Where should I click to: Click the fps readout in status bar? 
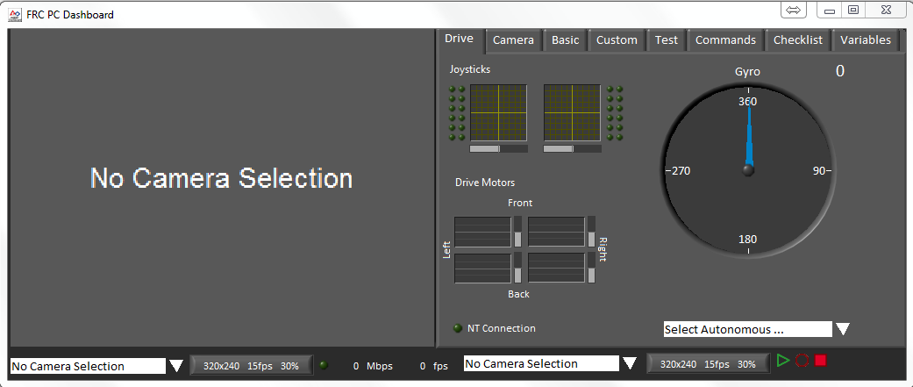[434, 366]
